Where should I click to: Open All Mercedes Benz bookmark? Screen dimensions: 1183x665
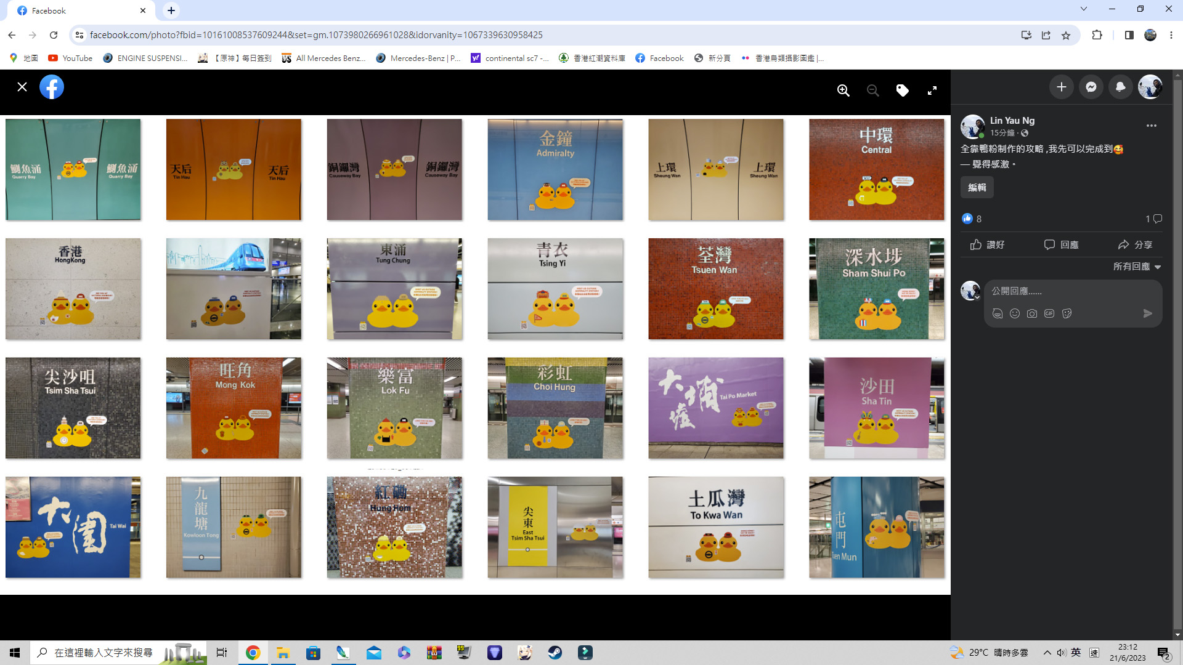[323, 58]
